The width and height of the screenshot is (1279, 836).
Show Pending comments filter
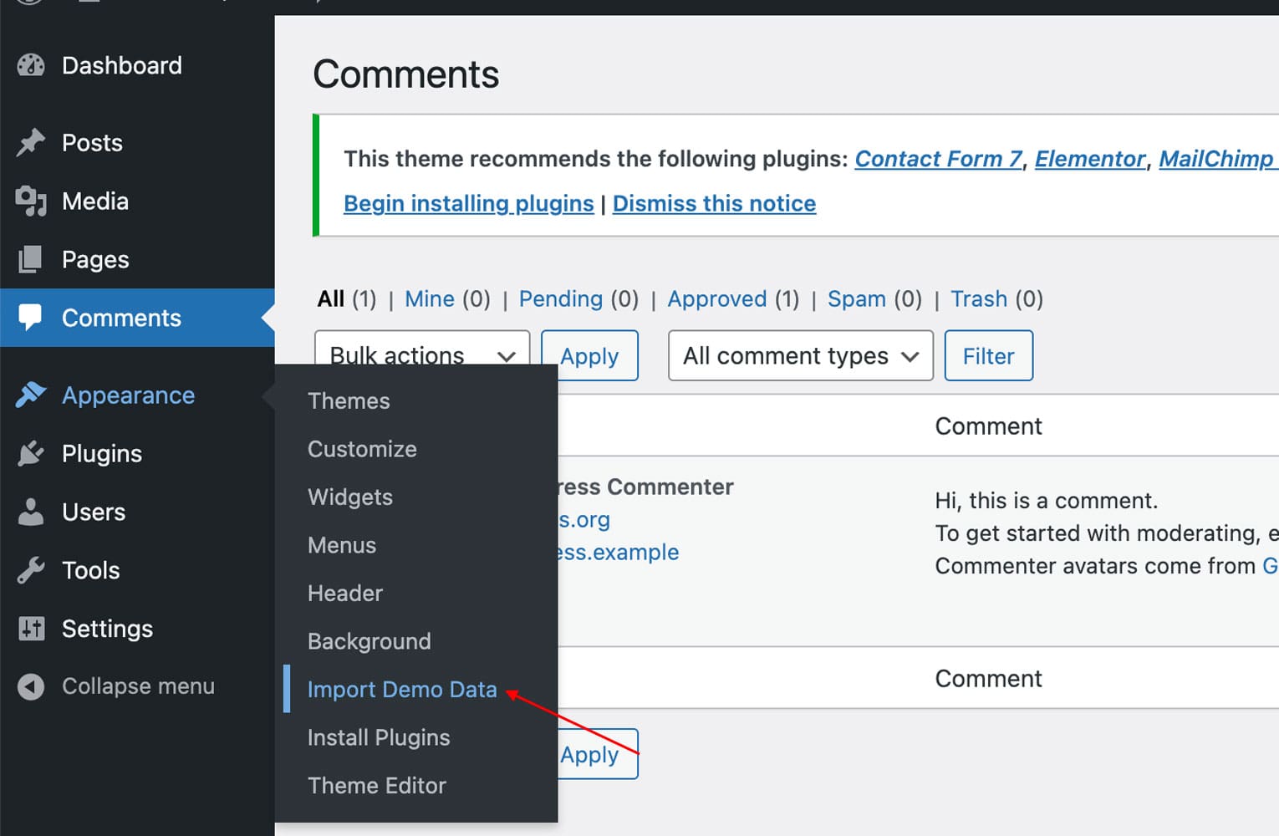coord(560,299)
